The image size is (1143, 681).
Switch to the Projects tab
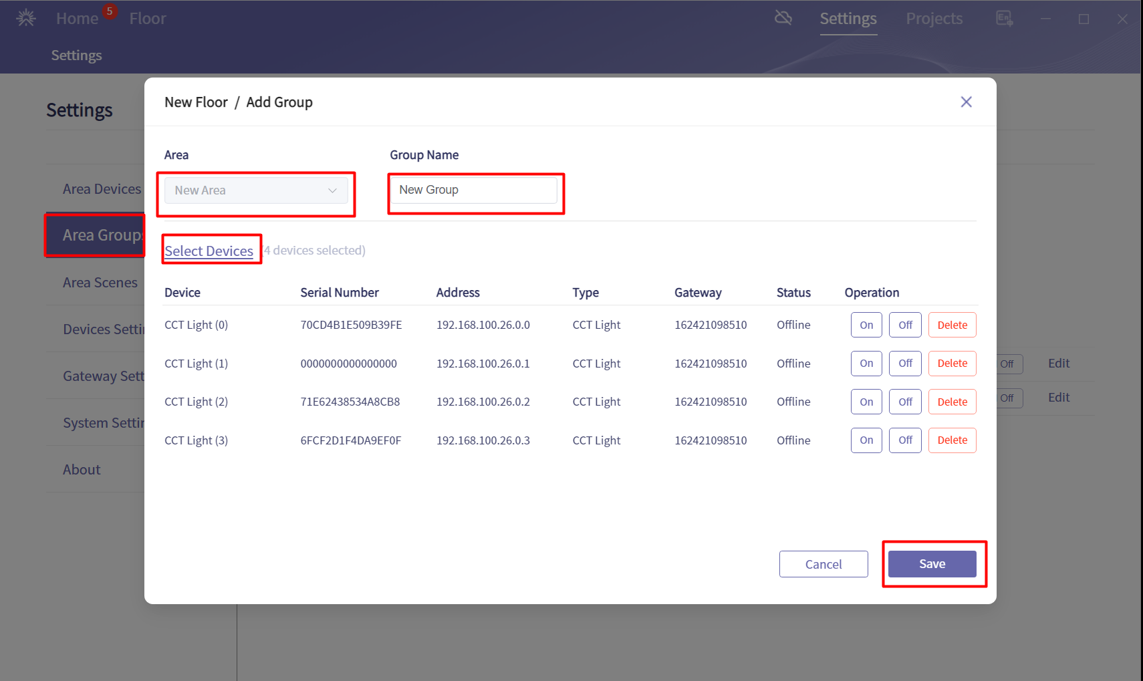coord(934,19)
